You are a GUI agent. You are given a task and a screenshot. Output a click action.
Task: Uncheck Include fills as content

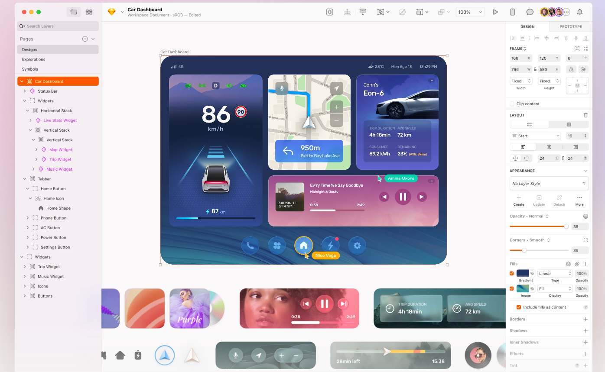click(x=519, y=307)
